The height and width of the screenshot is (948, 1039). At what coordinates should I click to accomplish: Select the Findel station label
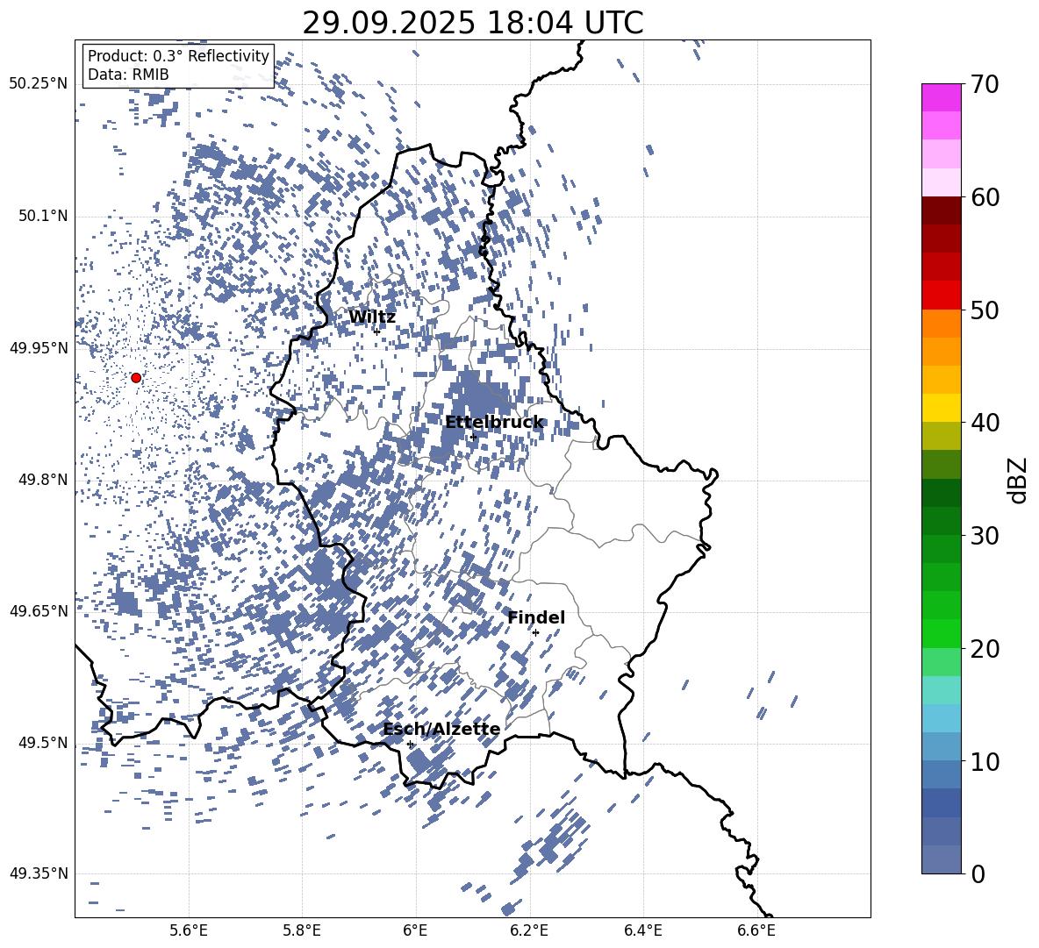point(536,617)
